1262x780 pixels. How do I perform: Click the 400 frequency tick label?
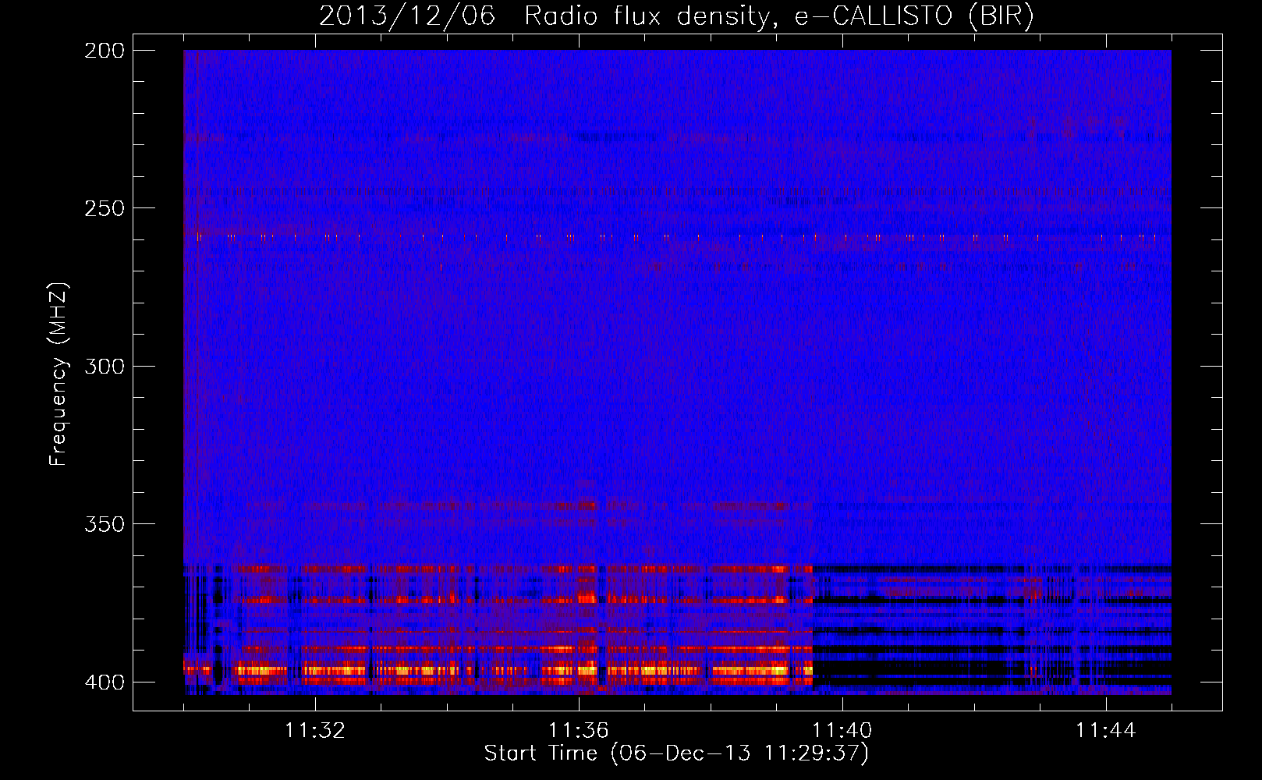pyautogui.click(x=104, y=682)
